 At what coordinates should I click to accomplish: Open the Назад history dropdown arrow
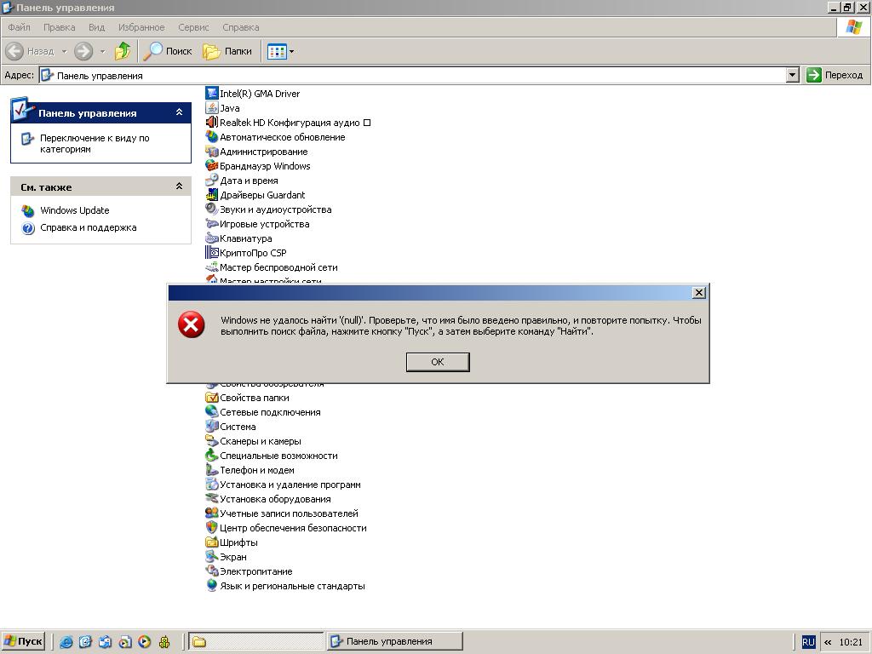coord(64,51)
